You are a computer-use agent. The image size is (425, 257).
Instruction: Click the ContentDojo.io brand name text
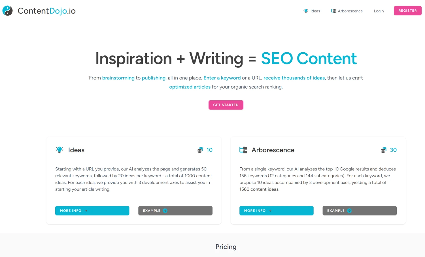click(x=46, y=11)
